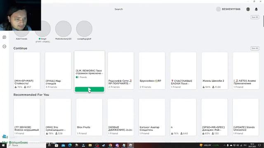This screenshot has height=148, width=264.
Task: Open Steam from the taskbar
Action: tap(104, 145)
